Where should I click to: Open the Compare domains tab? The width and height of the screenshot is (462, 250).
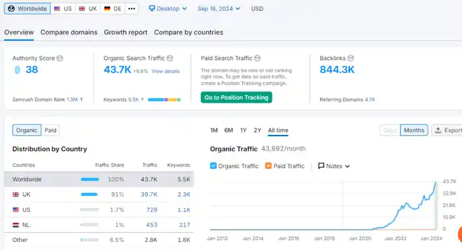(x=69, y=32)
